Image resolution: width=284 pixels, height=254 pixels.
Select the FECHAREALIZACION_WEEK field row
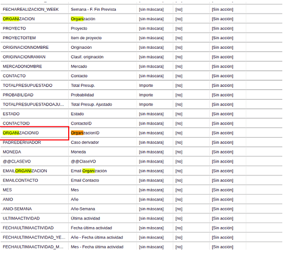coord(141,10)
